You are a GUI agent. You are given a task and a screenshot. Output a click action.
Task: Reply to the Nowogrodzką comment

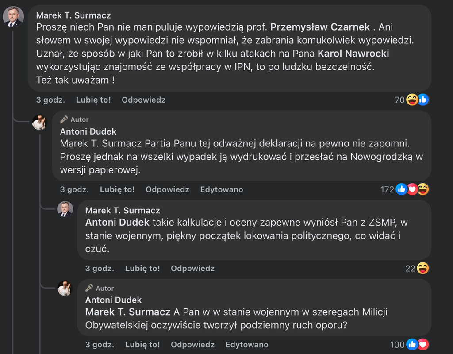click(167, 189)
